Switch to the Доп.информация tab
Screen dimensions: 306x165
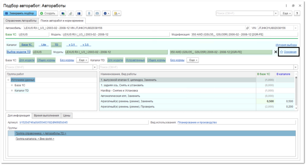(19, 115)
